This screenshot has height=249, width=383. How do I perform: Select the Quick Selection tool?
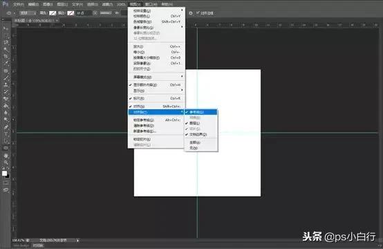[x=6, y=49]
